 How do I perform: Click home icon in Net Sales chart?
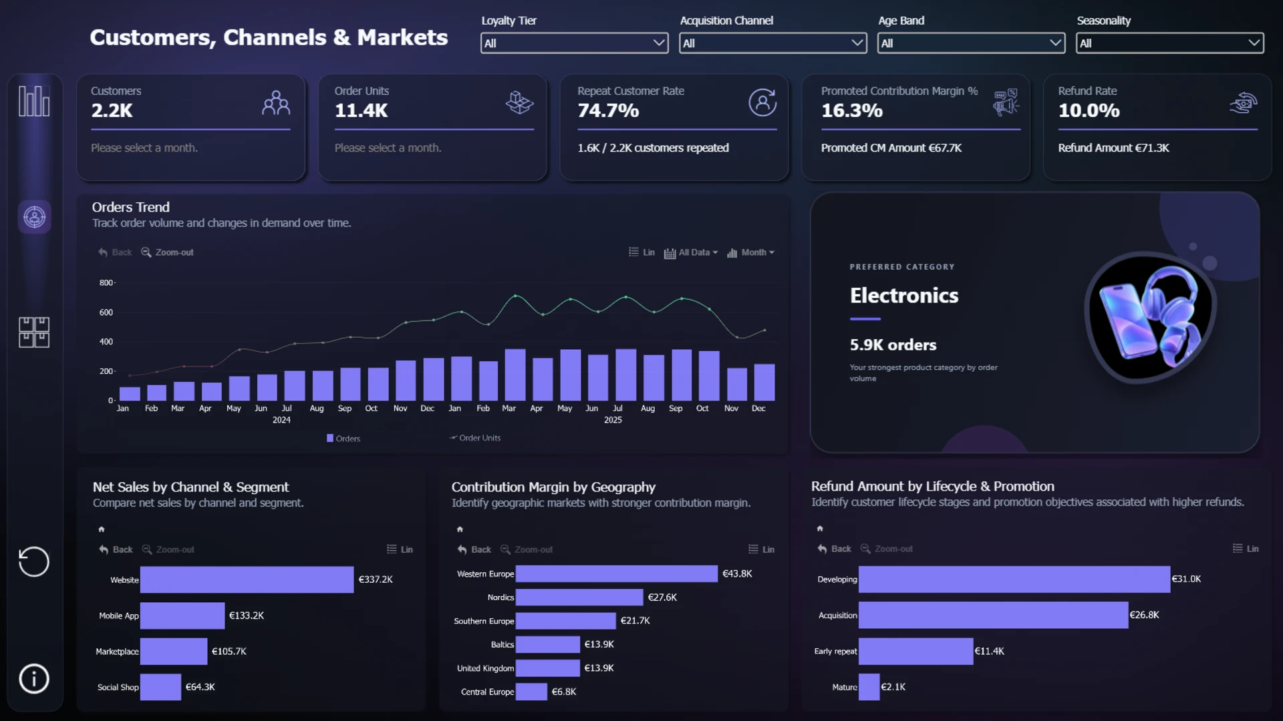[x=102, y=529]
